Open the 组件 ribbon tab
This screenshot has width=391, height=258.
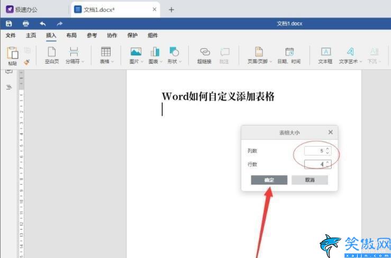pyautogui.click(x=152, y=35)
